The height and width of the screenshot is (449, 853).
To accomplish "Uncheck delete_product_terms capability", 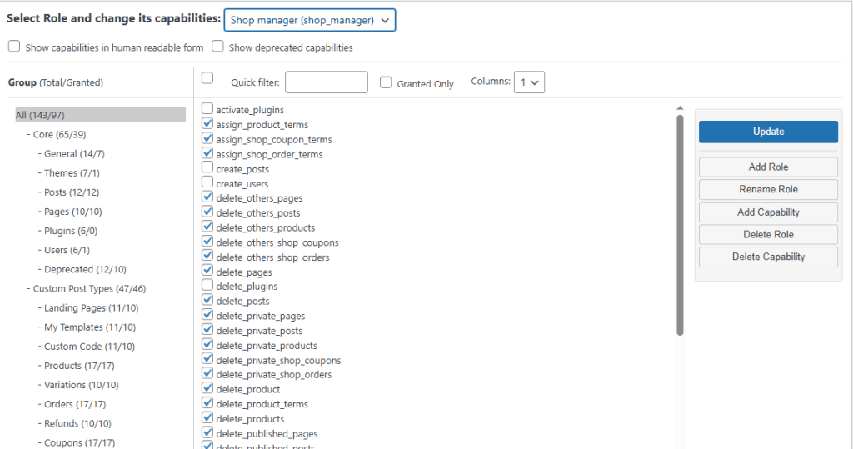I will 207,402.
